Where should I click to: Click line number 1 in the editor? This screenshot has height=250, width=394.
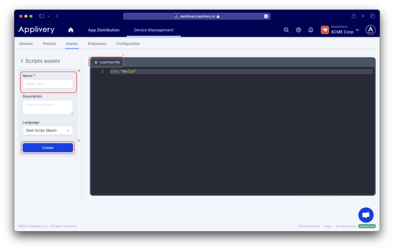coord(102,71)
